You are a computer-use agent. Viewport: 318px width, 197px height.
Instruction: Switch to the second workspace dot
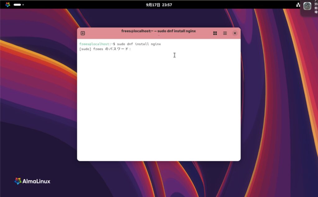[23, 5]
